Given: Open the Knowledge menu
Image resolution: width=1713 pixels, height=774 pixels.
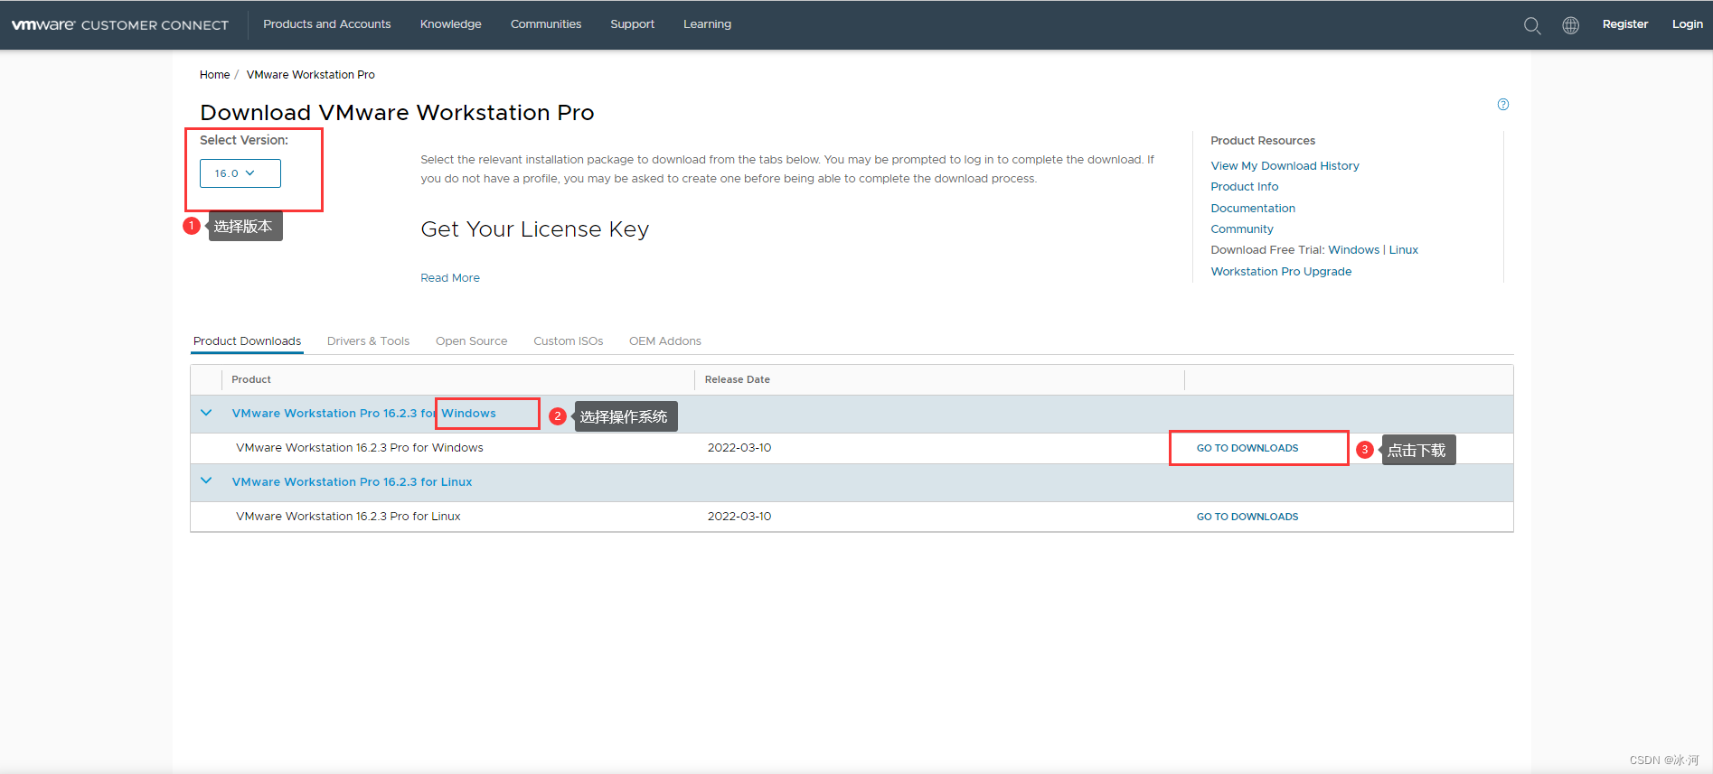Looking at the screenshot, I should point(451,24).
